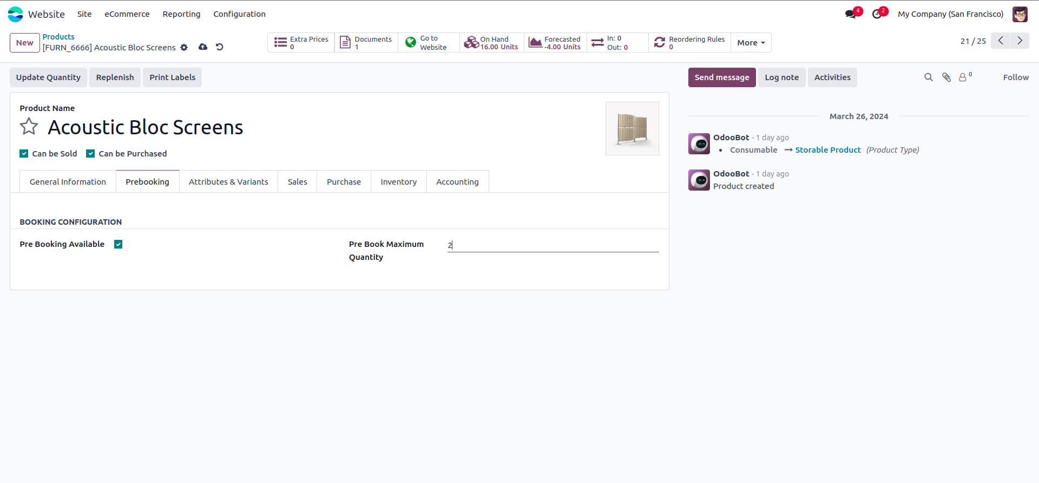Image resolution: width=1039 pixels, height=483 pixels.
Task: Open On Hand 16.00 Units stat
Action: click(x=491, y=43)
